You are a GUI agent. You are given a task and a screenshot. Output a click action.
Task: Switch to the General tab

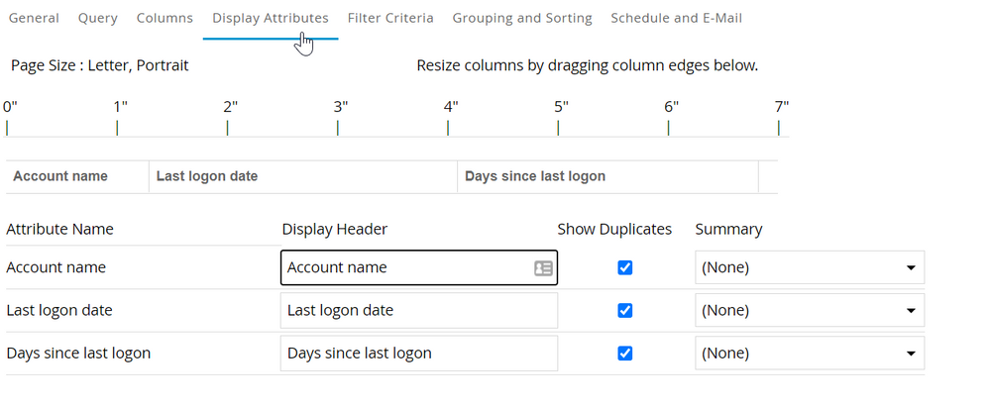point(34,18)
